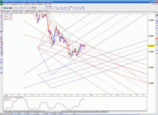Click the 1.5371 current price label
This screenshot has height=115, width=158.
coord(151,46)
